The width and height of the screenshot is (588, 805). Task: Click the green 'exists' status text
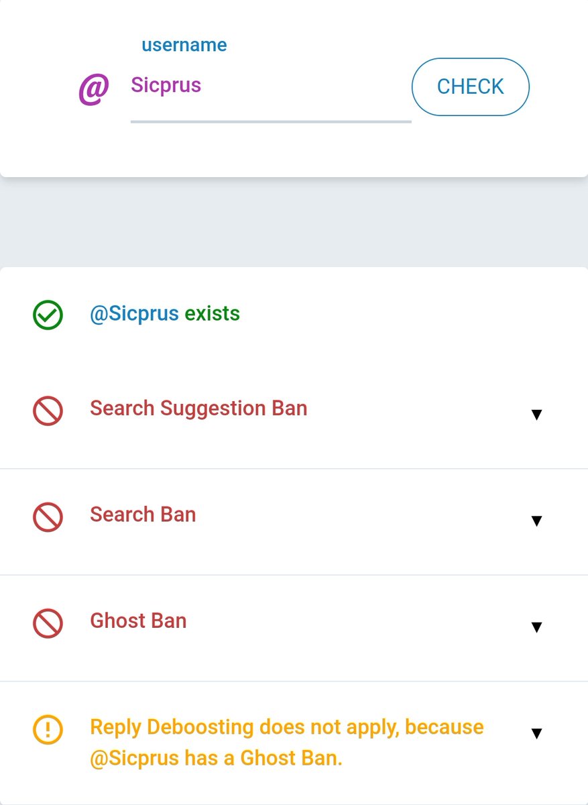(x=212, y=313)
